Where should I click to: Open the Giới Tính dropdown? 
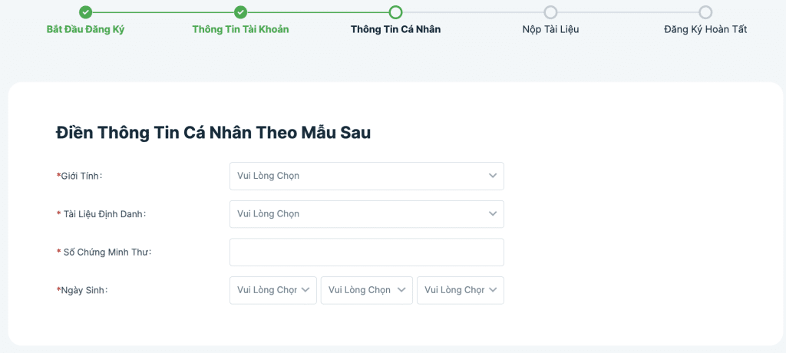(x=366, y=176)
